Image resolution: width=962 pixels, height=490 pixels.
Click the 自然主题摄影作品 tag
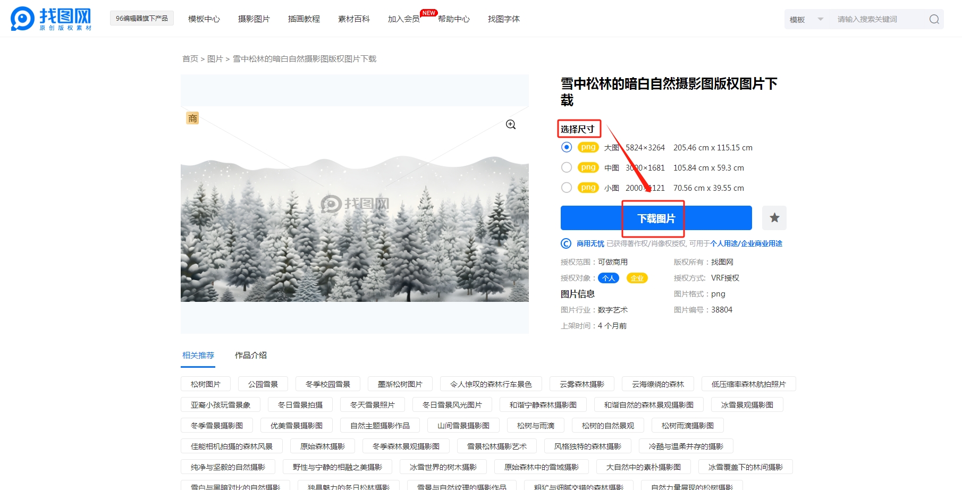[380, 425]
